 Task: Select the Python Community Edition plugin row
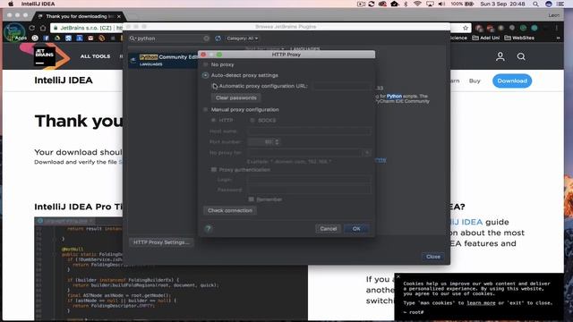[163, 60]
